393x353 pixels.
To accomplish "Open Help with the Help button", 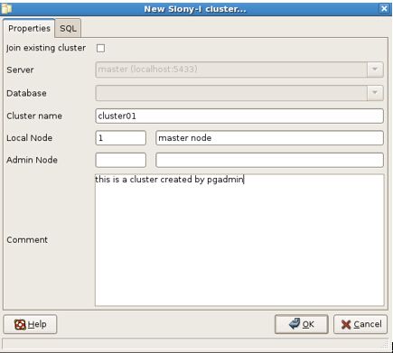I will (30, 324).
